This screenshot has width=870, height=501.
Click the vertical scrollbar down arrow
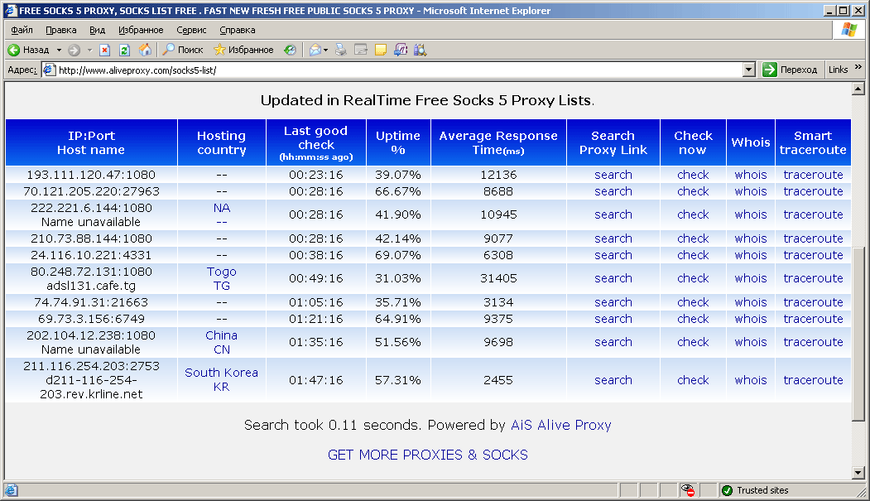pos(858,473)
